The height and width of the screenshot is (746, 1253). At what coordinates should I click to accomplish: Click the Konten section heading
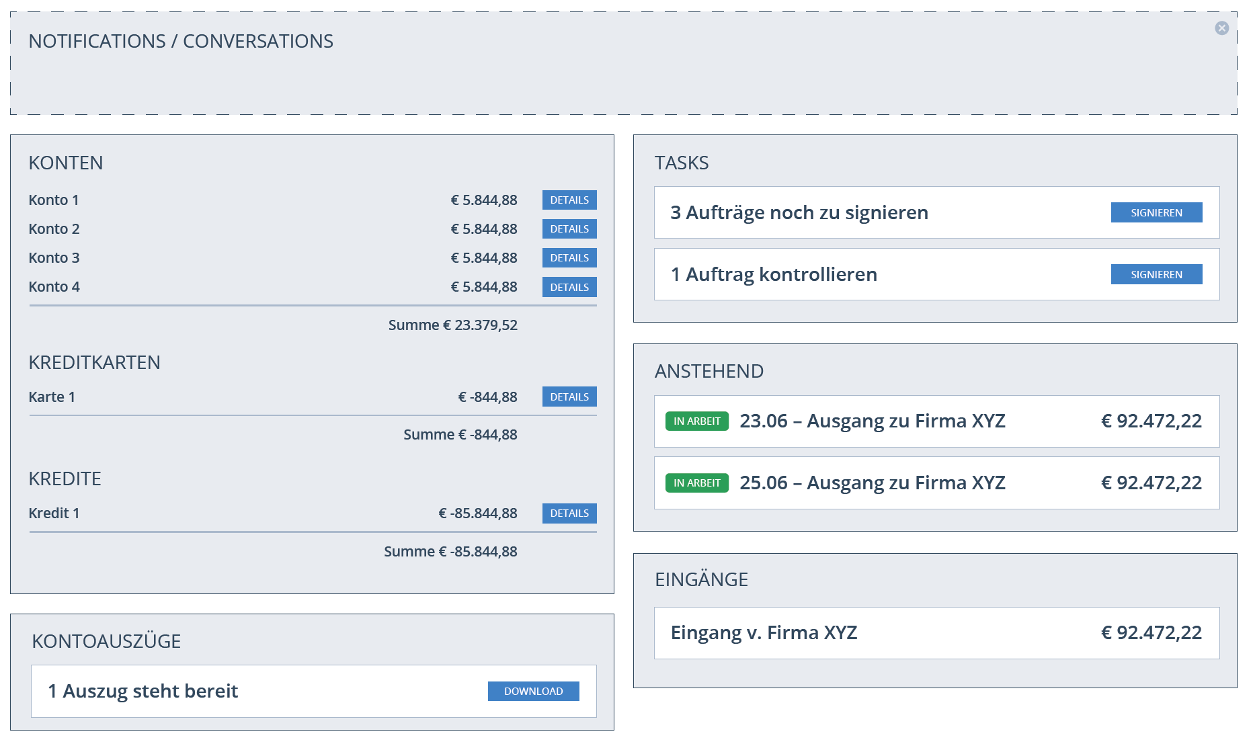66,163
